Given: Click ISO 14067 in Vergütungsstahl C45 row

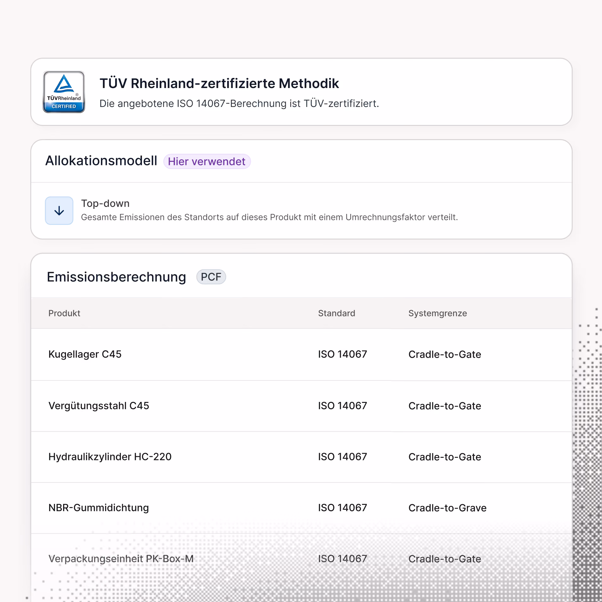Looking at the screenshot, I should click(x=342, y=406).
